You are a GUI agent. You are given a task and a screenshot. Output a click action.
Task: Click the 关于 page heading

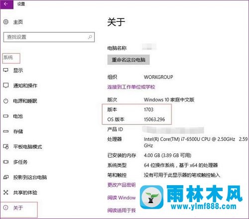coord(116,22)
